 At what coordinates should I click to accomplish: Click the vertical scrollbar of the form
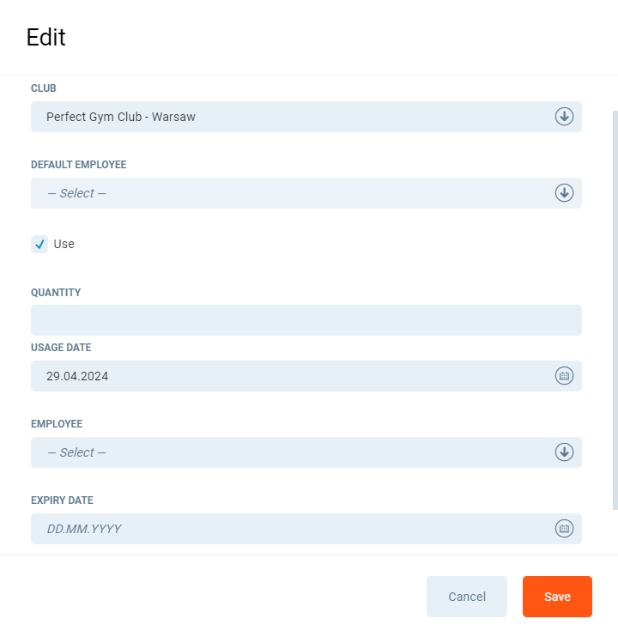pyautogui.click(x=615, y=309)
